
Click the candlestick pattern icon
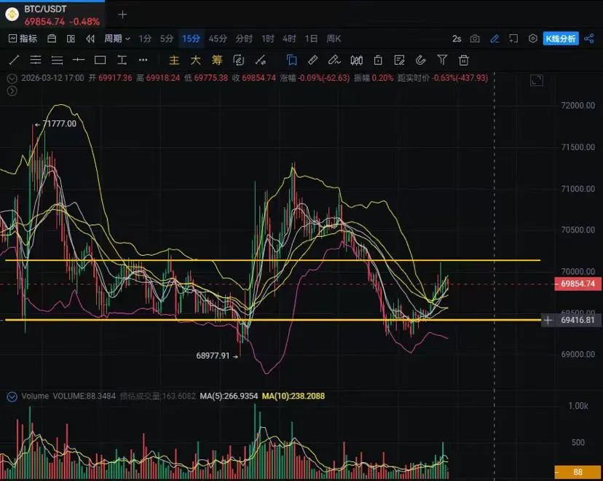pos(357,60)
